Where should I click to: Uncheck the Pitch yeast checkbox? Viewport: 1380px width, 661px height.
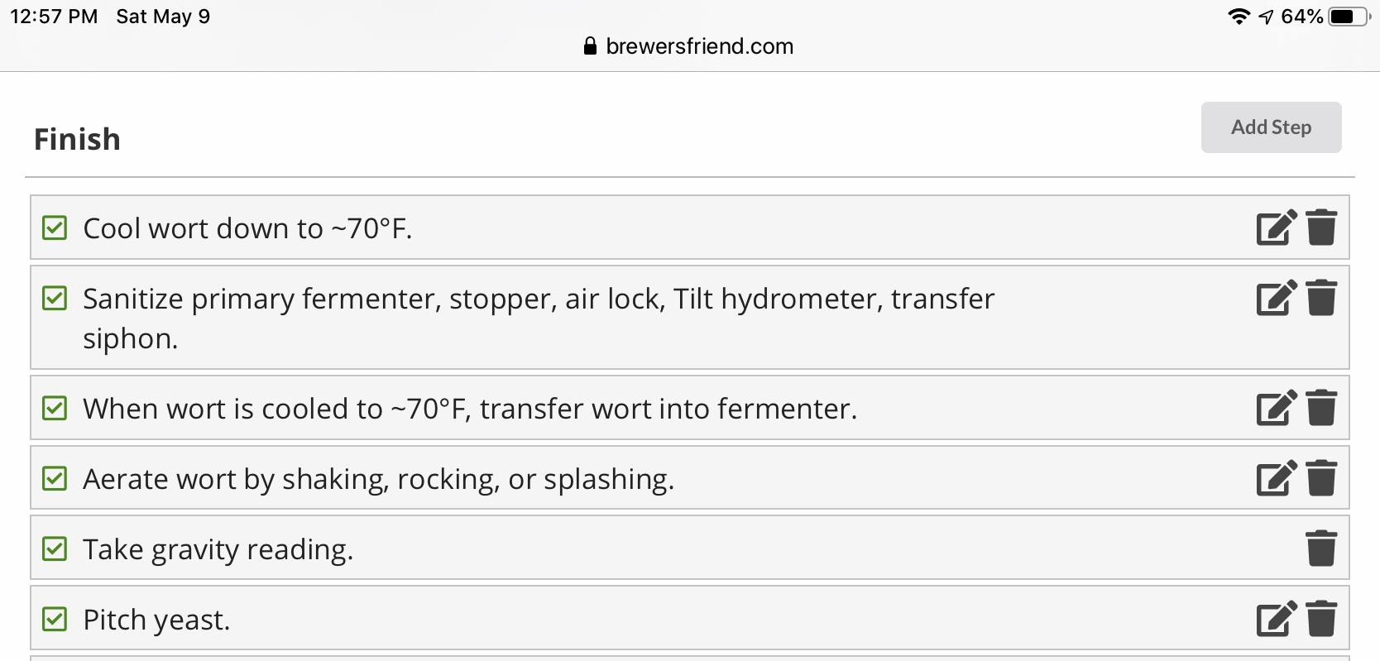(55, 619)
